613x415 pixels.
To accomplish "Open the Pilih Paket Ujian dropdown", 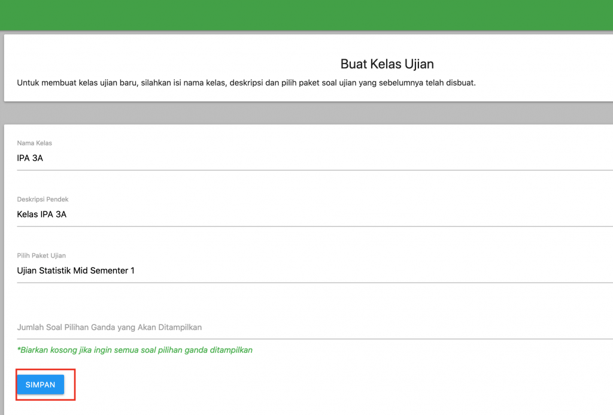I will (x=239, y=271).
